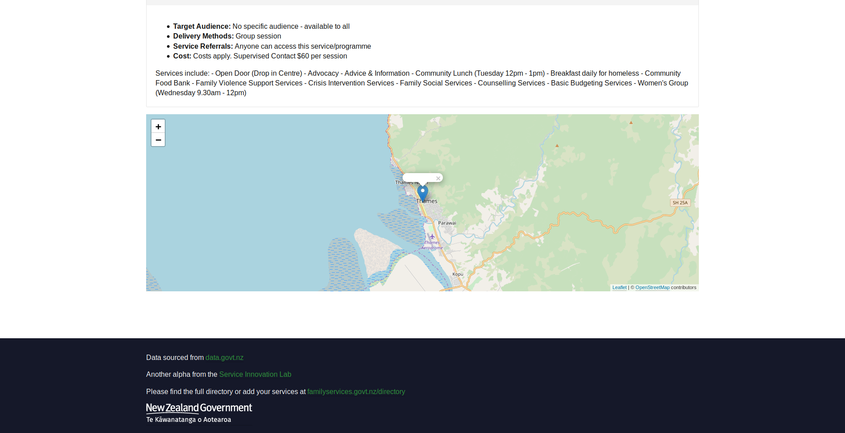Open the data.govt.nz link
The image size is (845, 433).
(224, 357)
